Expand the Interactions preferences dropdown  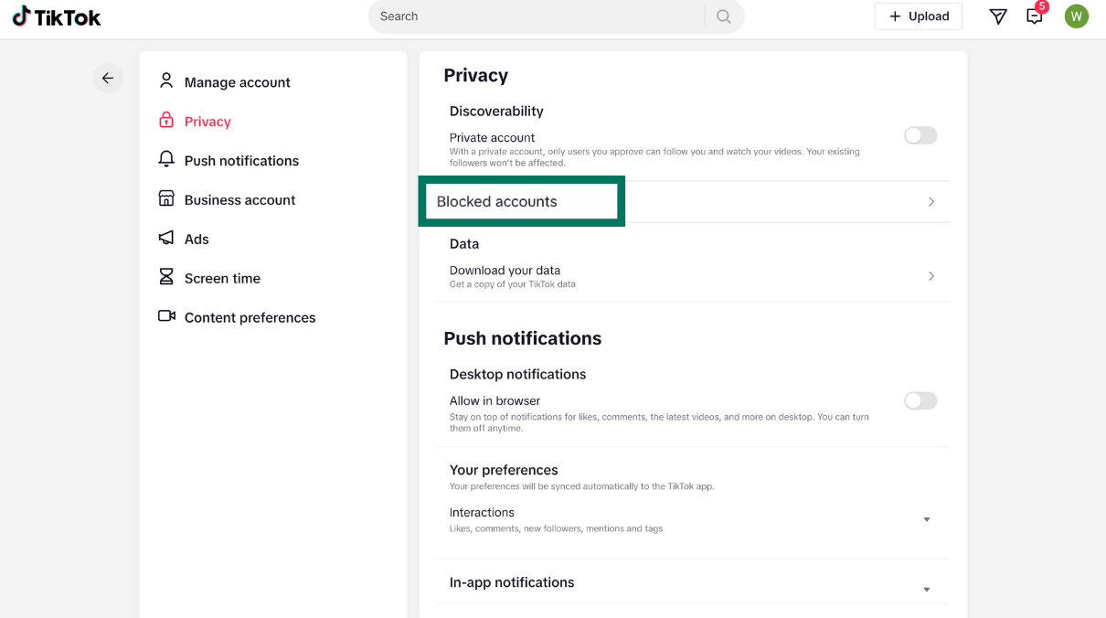(x=926, y=518)
